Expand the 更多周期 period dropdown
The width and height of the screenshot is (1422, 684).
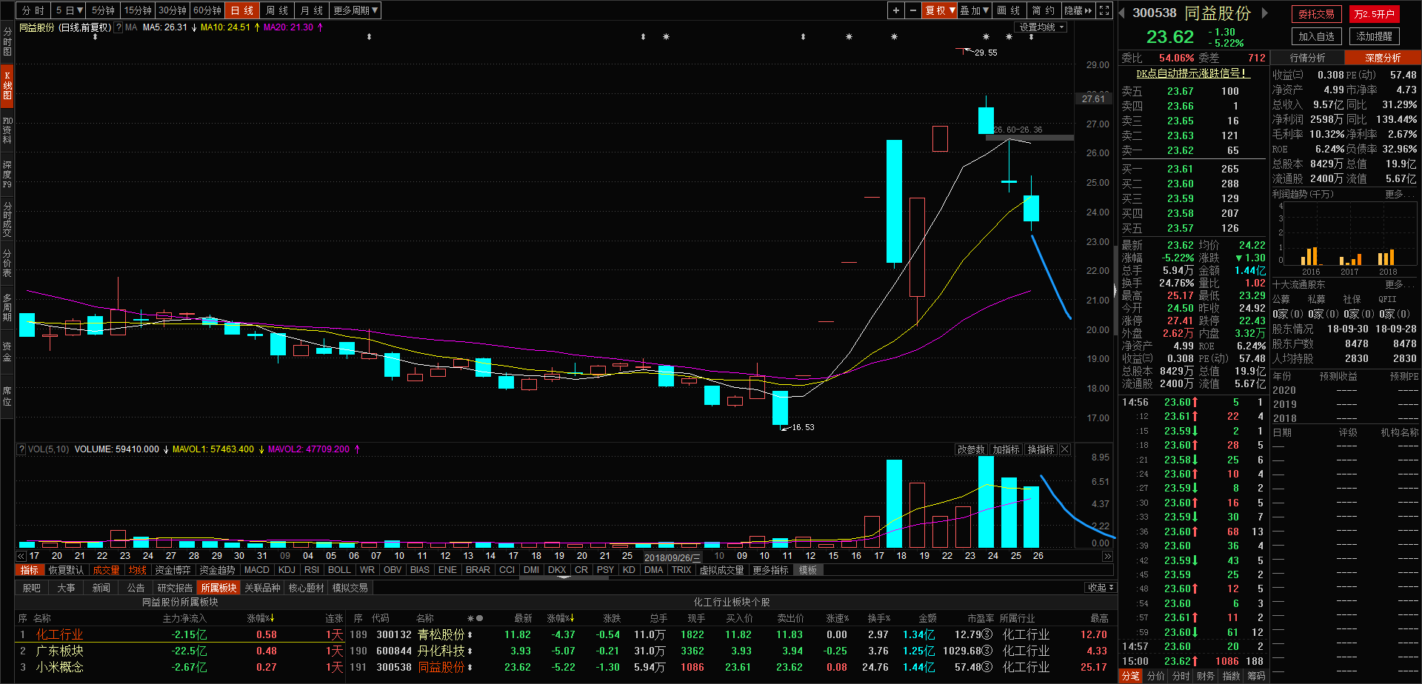point(355,10)
